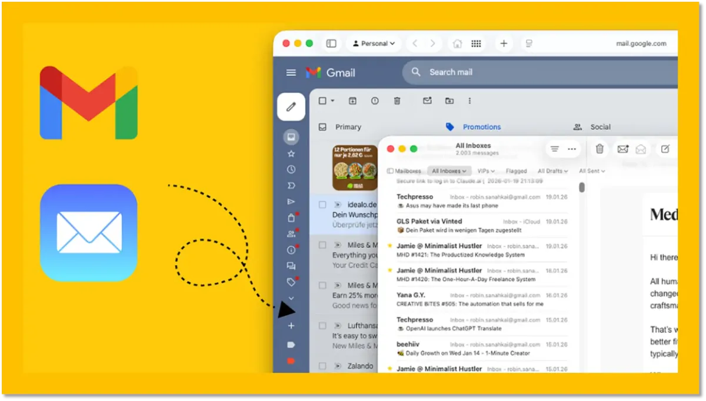
Task: Open Gmail toolbar more options three-dot menu
Action: pos(469,101)
